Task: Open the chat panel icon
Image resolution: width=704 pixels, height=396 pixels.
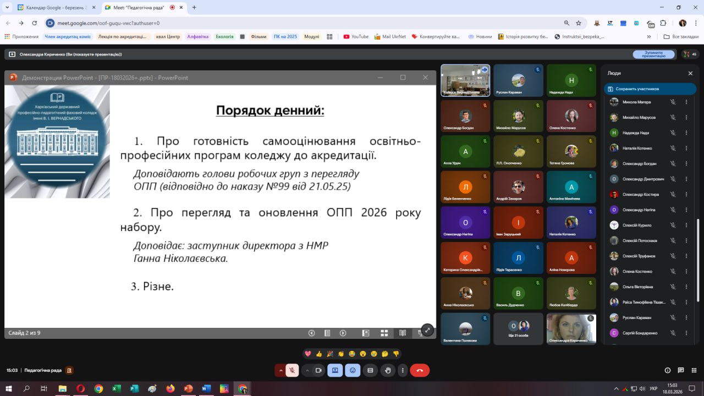Action: tap(681, 371)
